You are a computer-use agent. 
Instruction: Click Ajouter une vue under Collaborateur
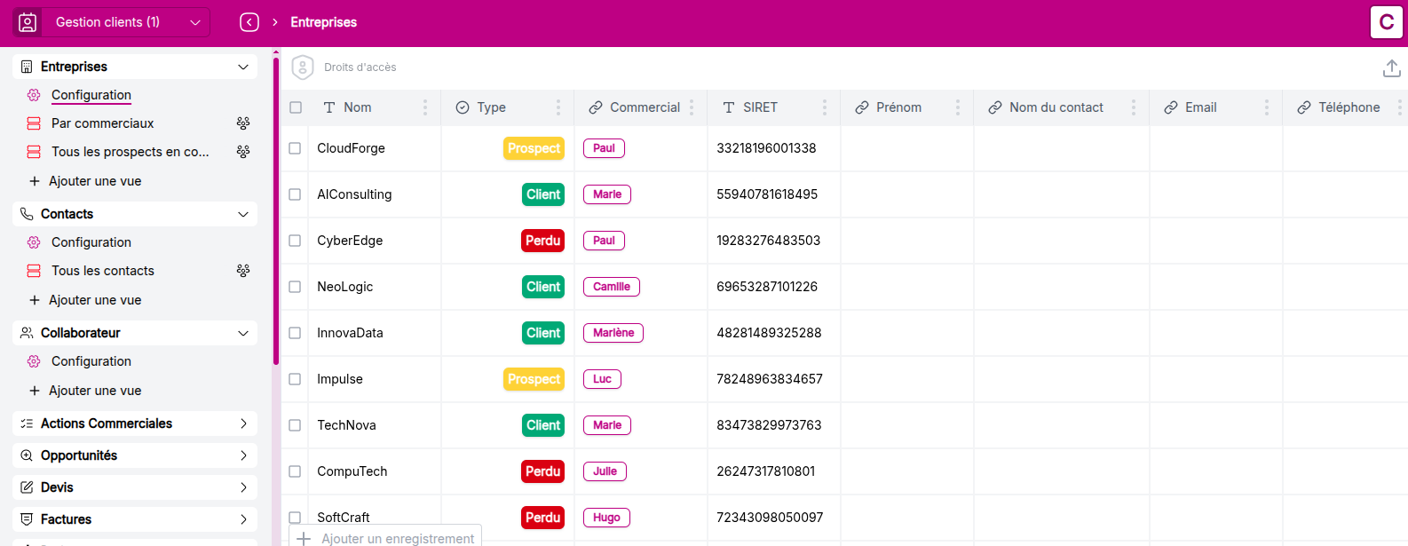coord(95,391)
